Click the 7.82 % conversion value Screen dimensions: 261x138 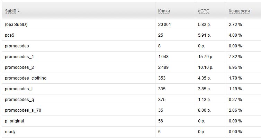[235, 57]
